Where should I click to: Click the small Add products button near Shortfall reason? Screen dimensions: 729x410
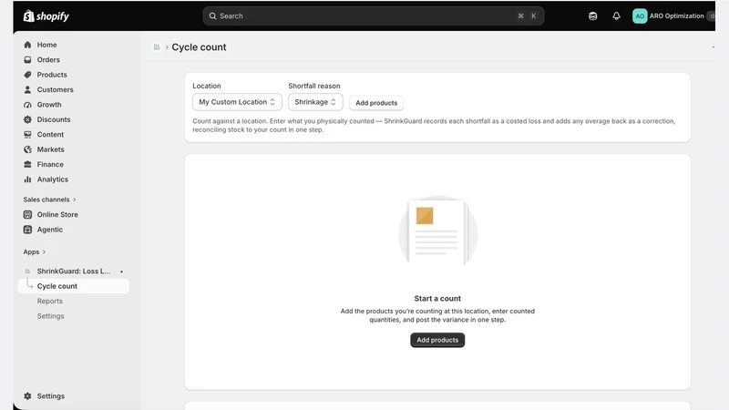(x=376, y=103)
